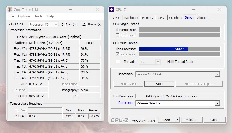Minimize the Core Temp window
232x133 pixels.
point(70,10)
